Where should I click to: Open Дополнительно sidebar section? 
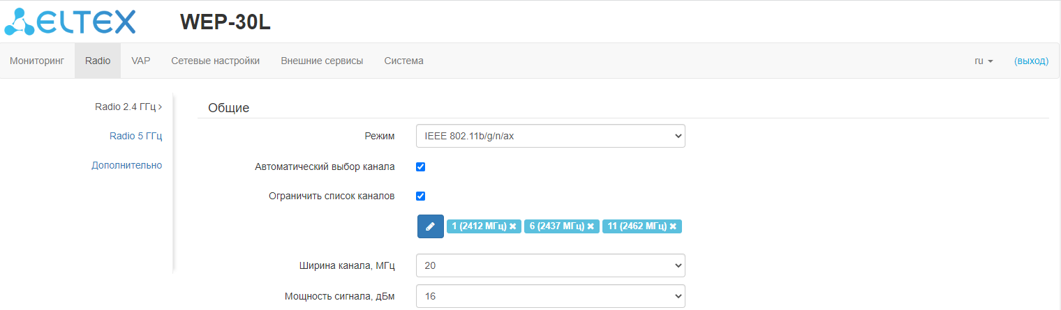(x=127, y=165)
